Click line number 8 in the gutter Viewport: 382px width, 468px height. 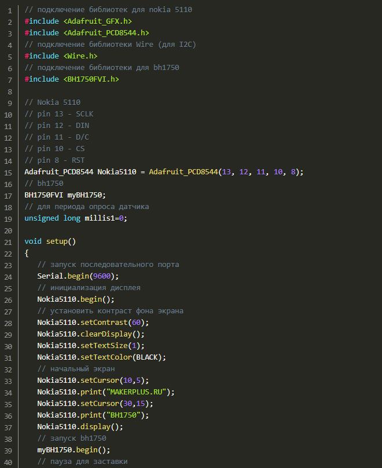tap(10, 92)
